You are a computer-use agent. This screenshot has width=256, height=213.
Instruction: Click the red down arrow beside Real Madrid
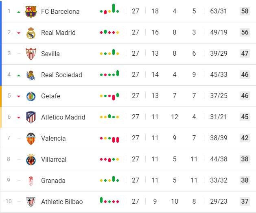[x=19, y=33]
